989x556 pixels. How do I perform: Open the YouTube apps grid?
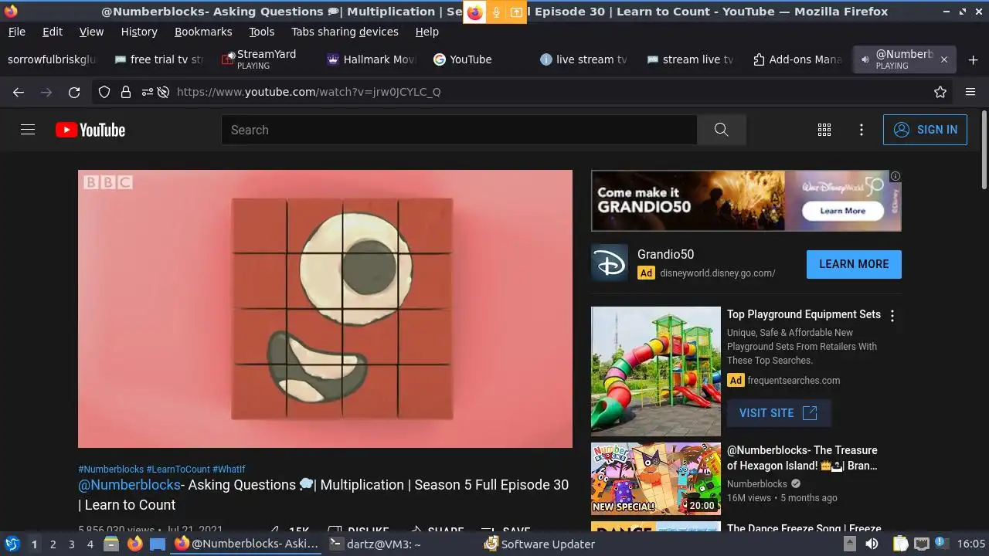coord(824,130)
